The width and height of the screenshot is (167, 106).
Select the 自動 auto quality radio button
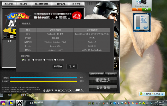[23, 60]
